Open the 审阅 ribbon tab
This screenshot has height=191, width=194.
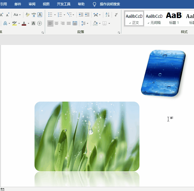32,4
